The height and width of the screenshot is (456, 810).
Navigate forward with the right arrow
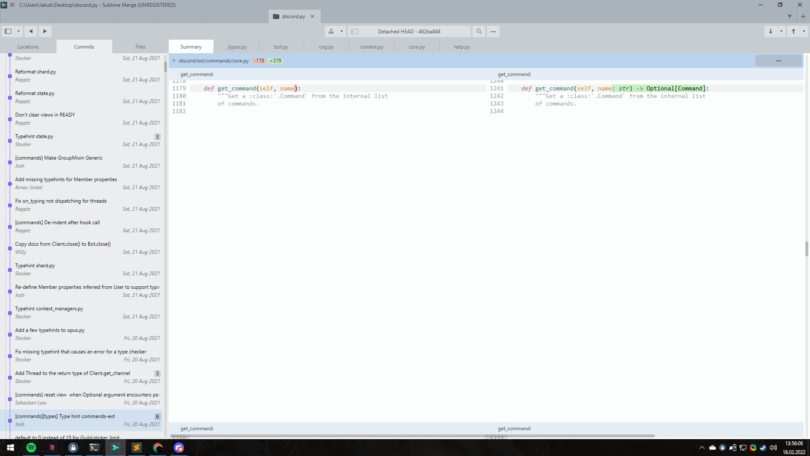(45, 31)
